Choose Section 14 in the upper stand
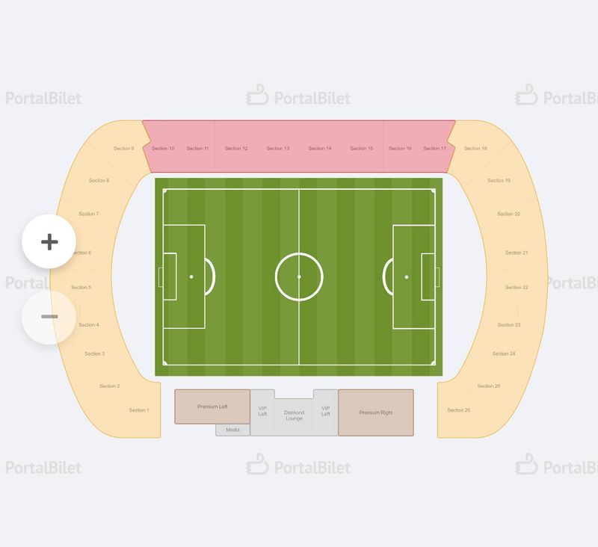The height and width of the screenshot is (547, 598). coord(320,148)
